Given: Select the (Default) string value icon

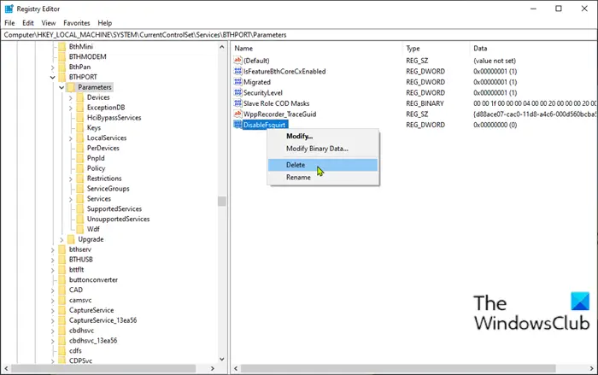Looking at the screenshot, I should [237, 61].
